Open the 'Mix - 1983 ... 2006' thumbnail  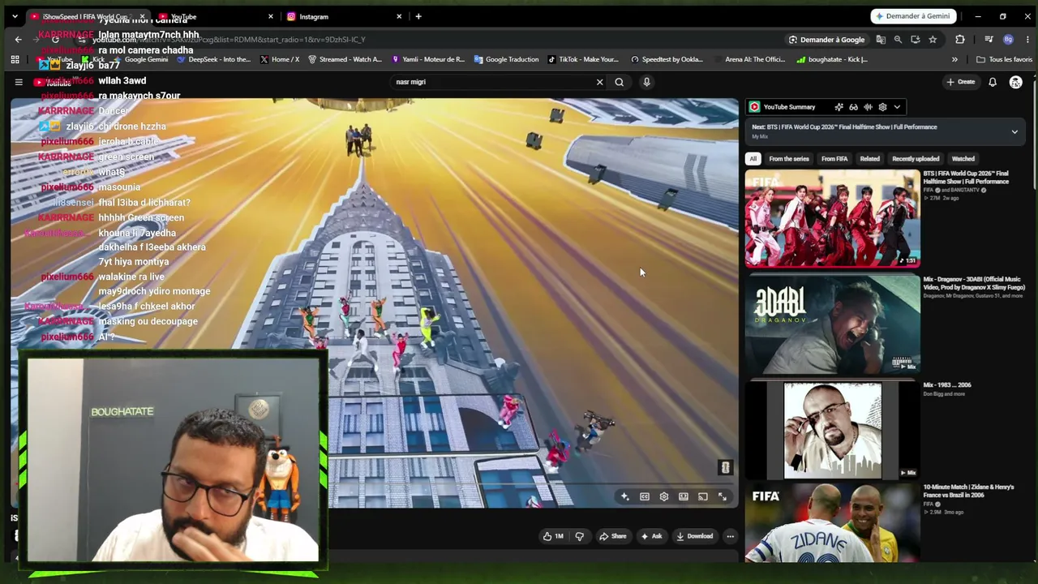[833, 430]
